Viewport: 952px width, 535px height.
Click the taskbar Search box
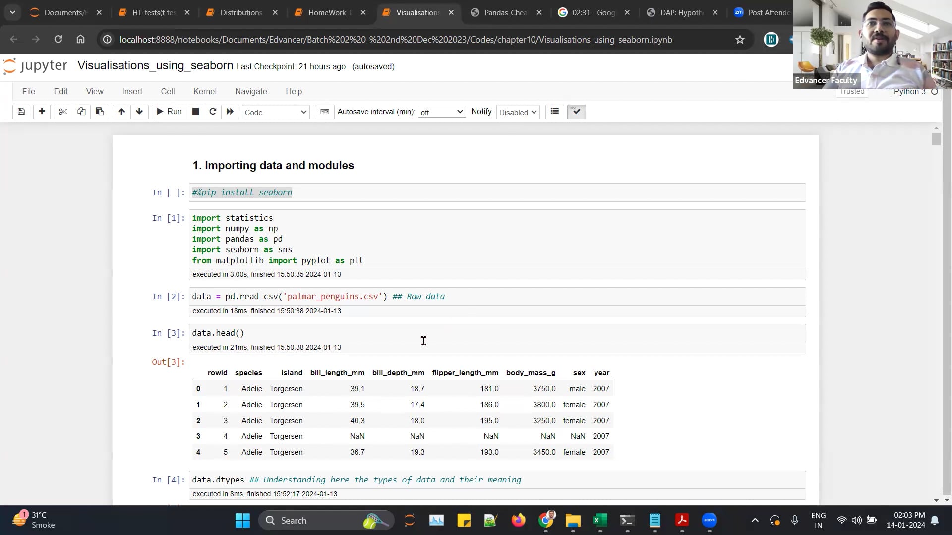click(x=326, y=520)
